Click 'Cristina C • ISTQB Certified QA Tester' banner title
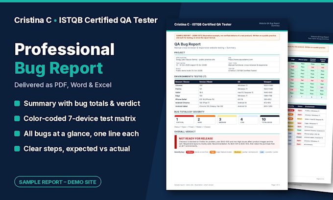333x200 pixels. (86, 20)
